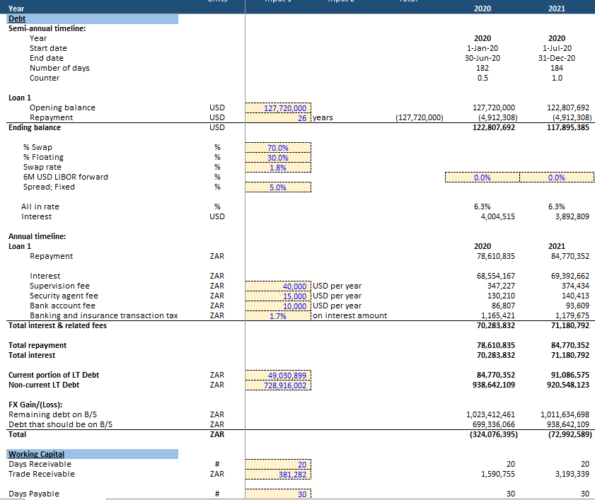Click the first 6M USD LIBOR forward input under 2020
Screen dimensions: 595x500
(x=483, y=178)
